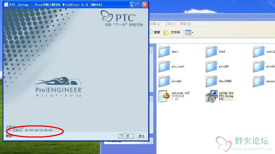Image resolution: width=275 pixels, height=154 pixels.
Task: Select the dsrc folder icon
Action: click(164, 52)
